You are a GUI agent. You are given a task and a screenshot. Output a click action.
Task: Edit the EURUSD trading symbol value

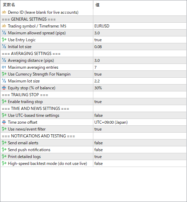[139, 26]
